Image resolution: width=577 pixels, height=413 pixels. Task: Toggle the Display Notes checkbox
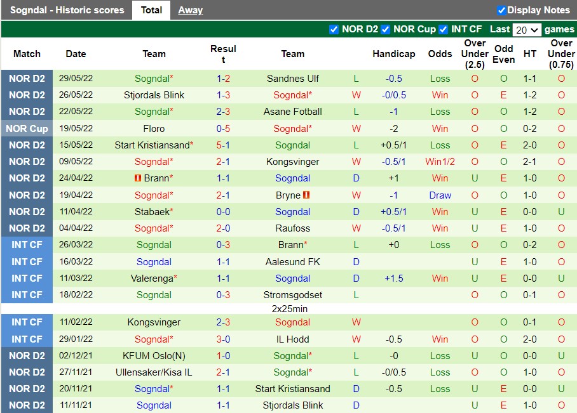(503, 10)
